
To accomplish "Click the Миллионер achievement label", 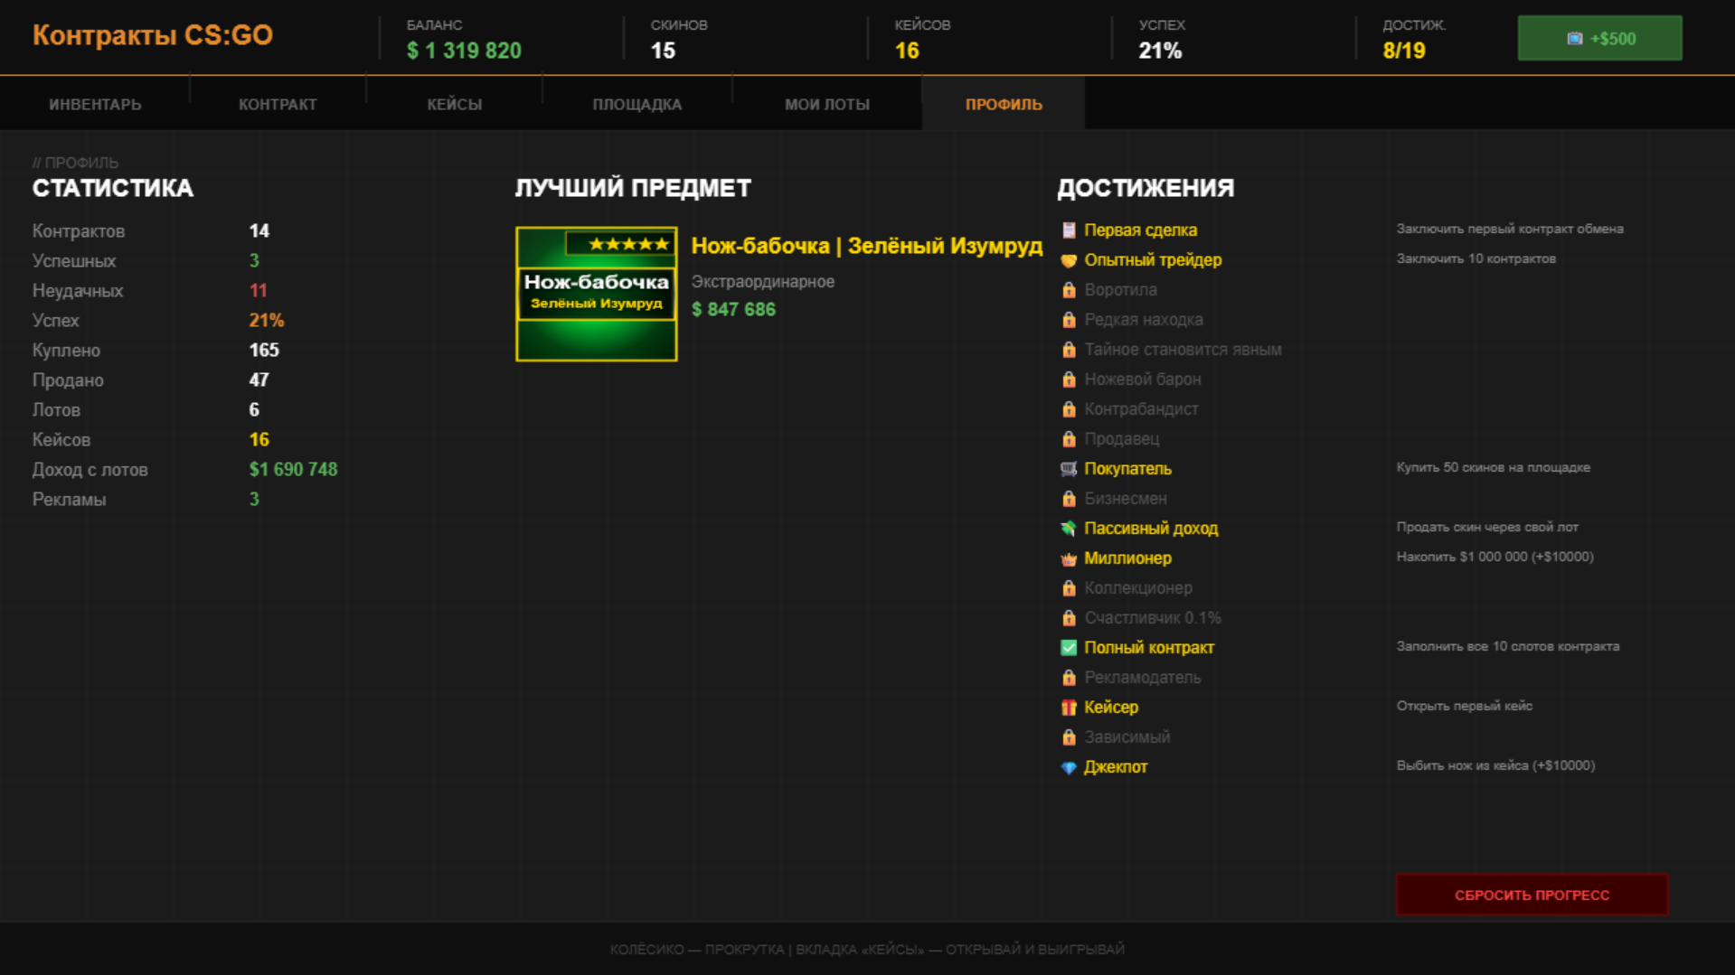I will 1127,558.
